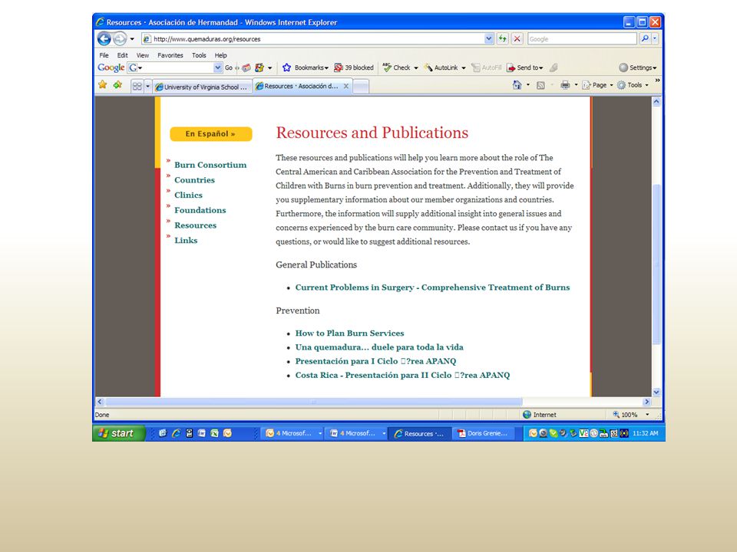
Task: Click the En Español button
Action: tap(210, 133)
